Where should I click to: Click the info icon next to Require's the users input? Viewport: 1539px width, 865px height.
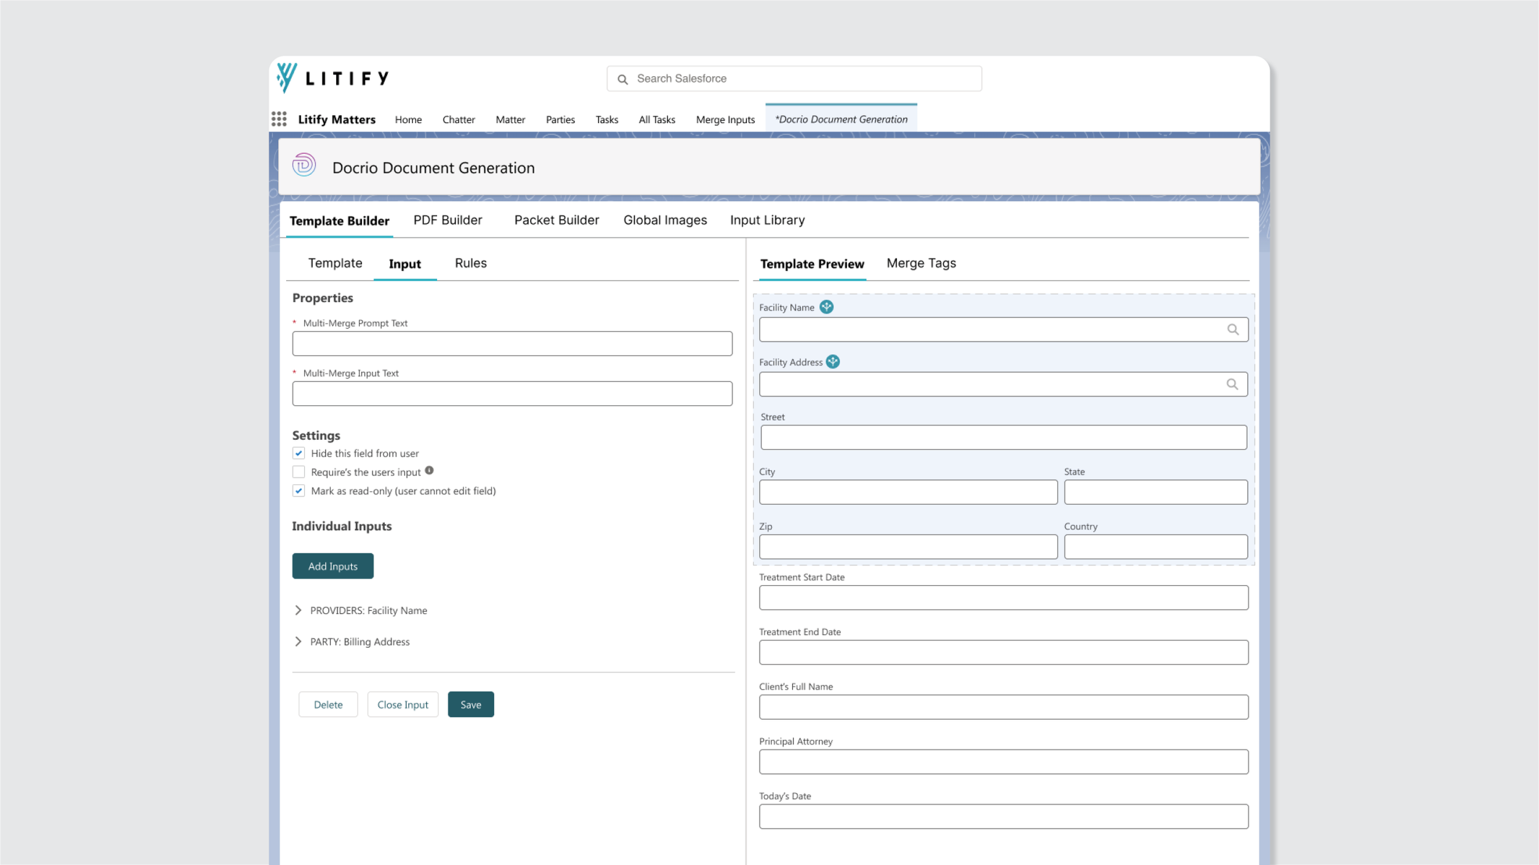[x=429, y=471]
